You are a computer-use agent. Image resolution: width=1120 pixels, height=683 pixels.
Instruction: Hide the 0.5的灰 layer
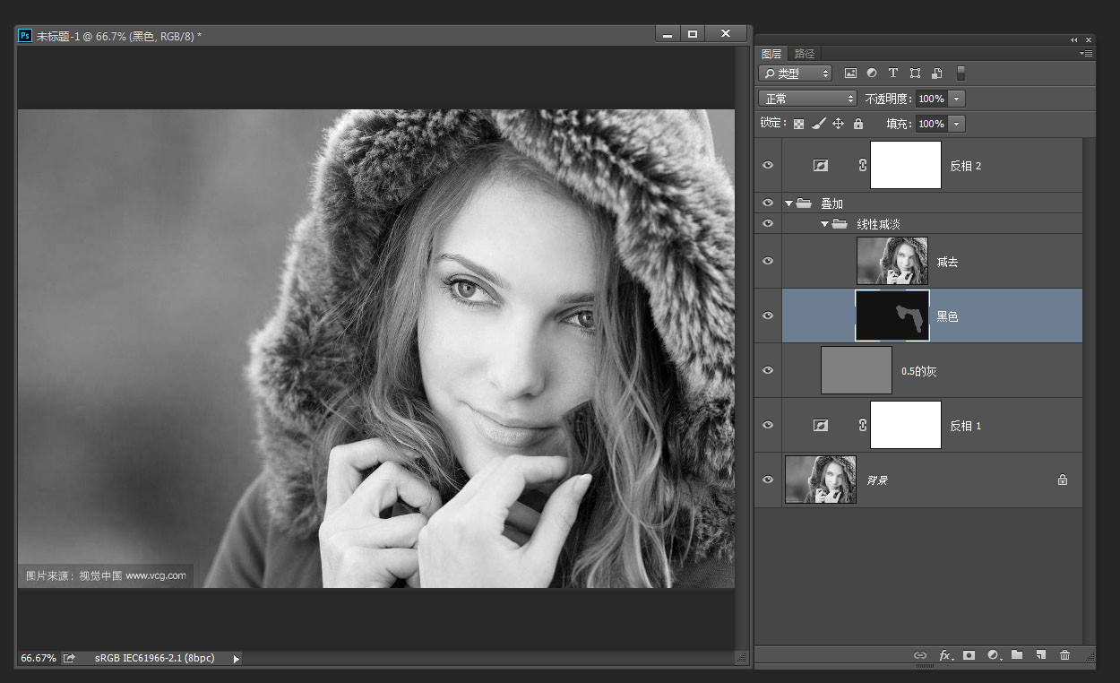[768, 370]
